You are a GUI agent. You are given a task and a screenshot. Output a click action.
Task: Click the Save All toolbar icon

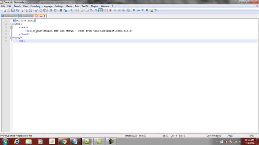click(x=17, y=10)
